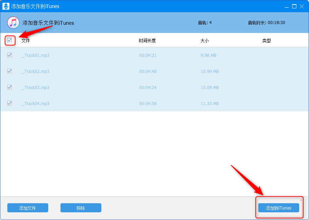Click the app microphone icon in title bar

6,6
